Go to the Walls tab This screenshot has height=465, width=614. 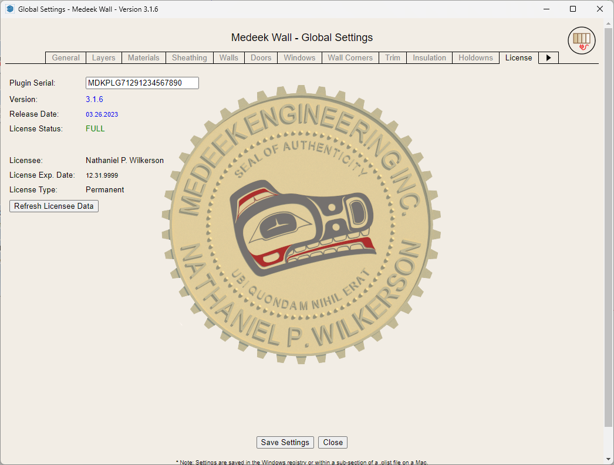(x=229, y=57)
